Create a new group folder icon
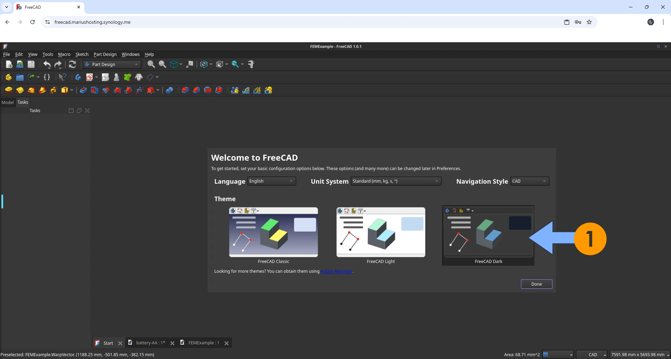The image size is (671, 359). (x=20, y=77)
